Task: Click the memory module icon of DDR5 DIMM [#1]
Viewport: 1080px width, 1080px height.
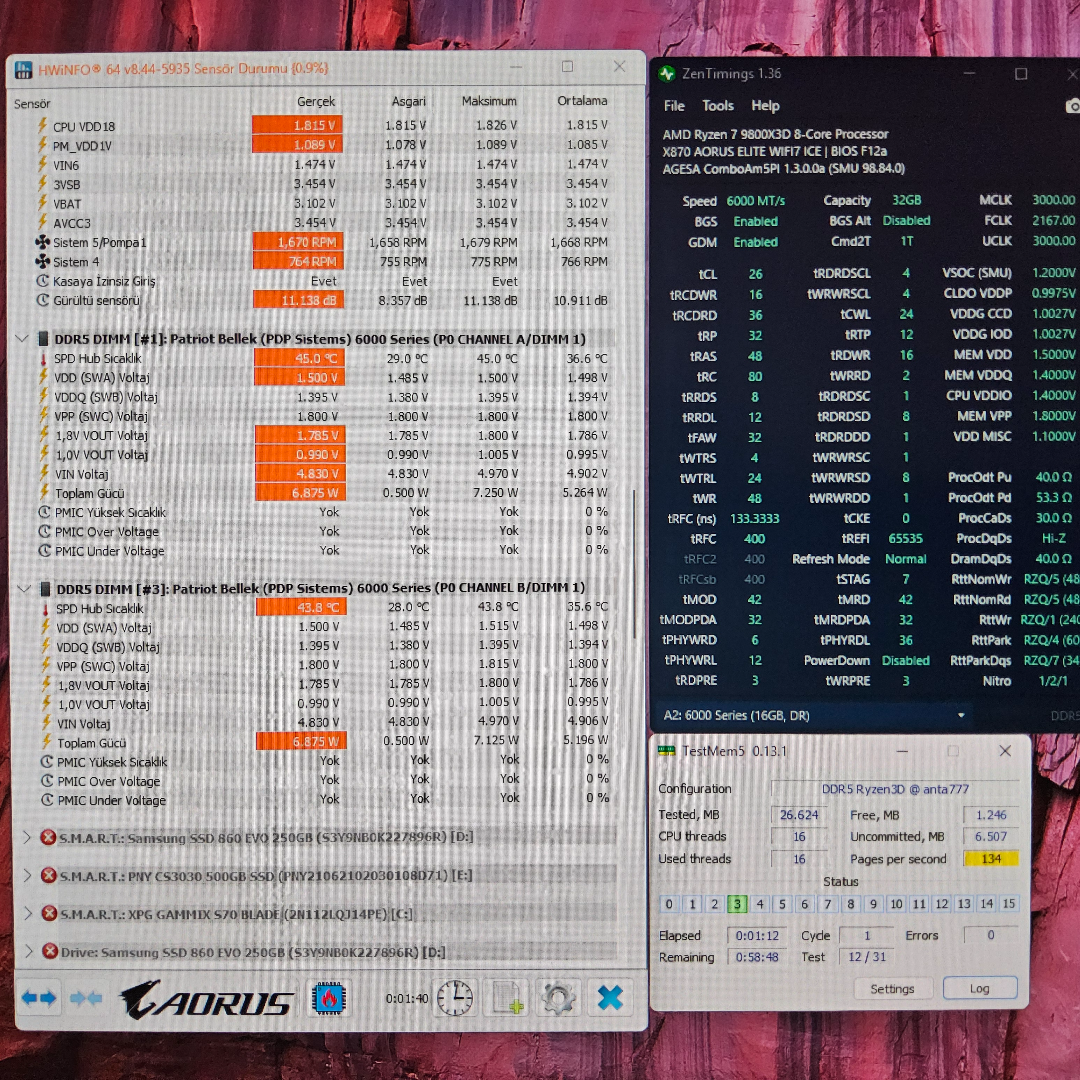Action: pyautogui.click(x=42, y=339)
